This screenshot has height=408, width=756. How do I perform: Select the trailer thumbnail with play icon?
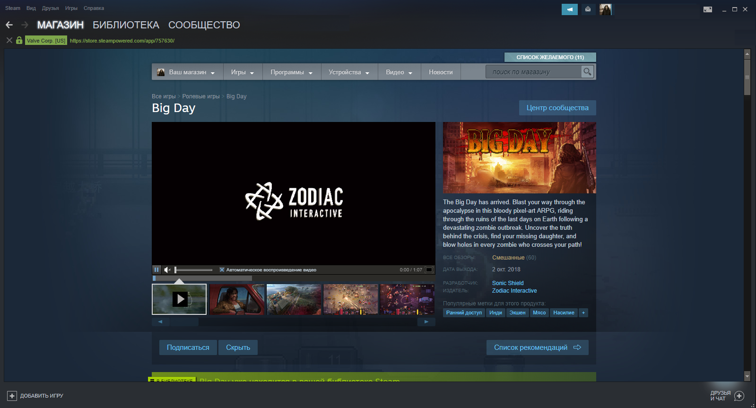pyautogui.click(x=179, y=299)
